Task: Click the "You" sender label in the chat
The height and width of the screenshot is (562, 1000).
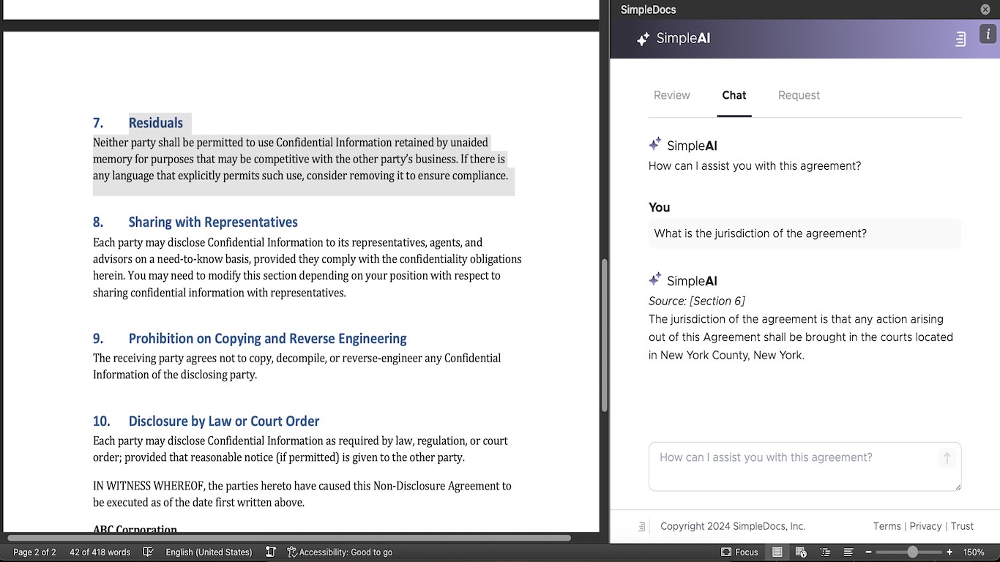Action: click(x=660, y=208)
